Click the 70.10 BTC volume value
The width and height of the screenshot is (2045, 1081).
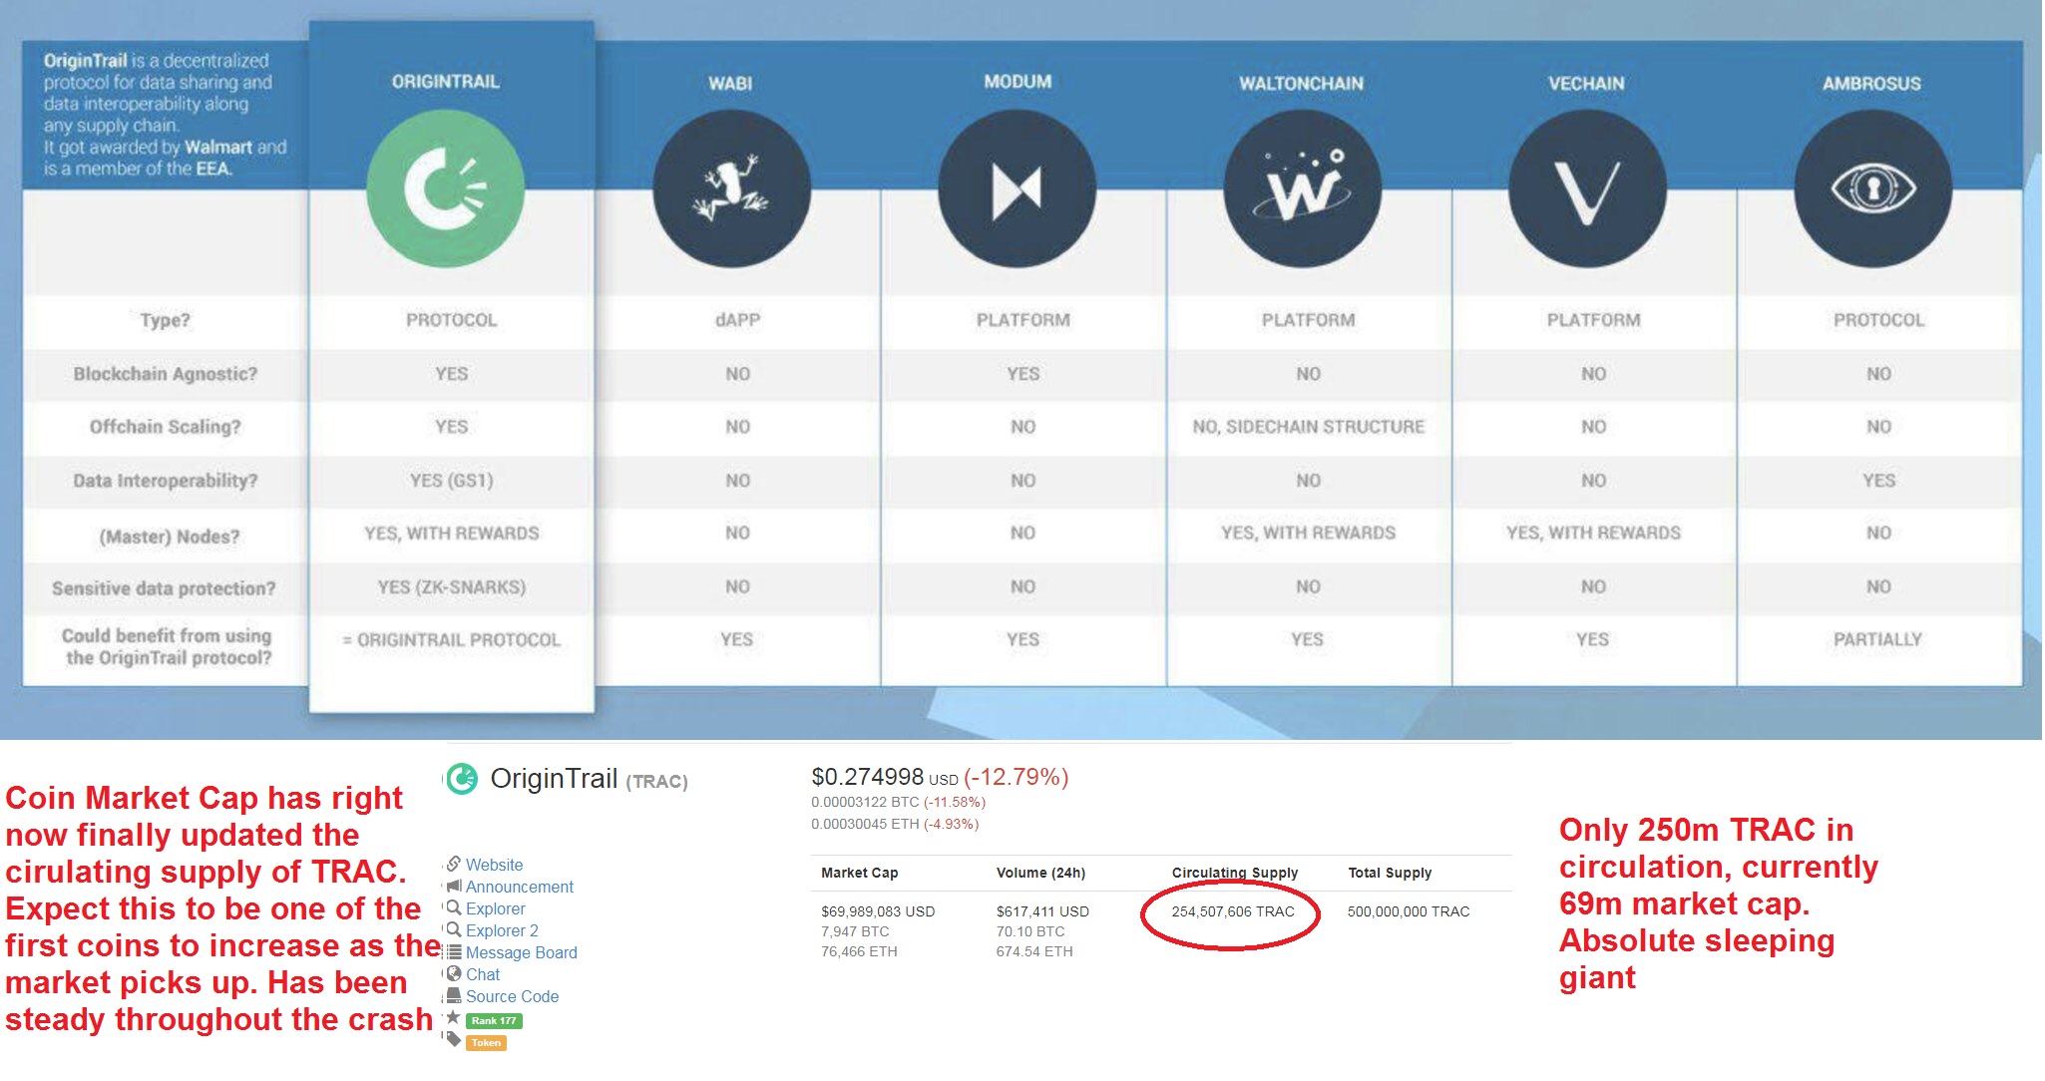[1030, 931]
